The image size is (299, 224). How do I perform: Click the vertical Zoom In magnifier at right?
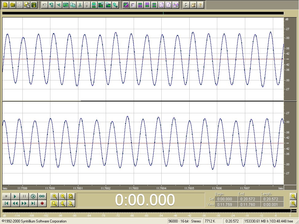293,203
